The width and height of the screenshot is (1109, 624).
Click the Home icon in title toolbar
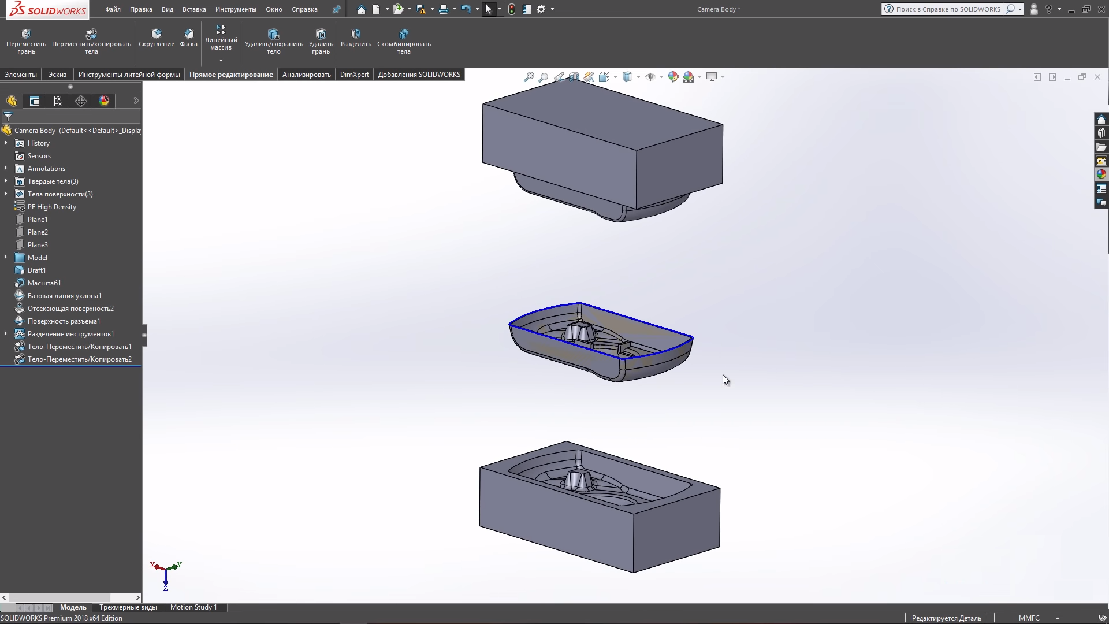point(361,9)
